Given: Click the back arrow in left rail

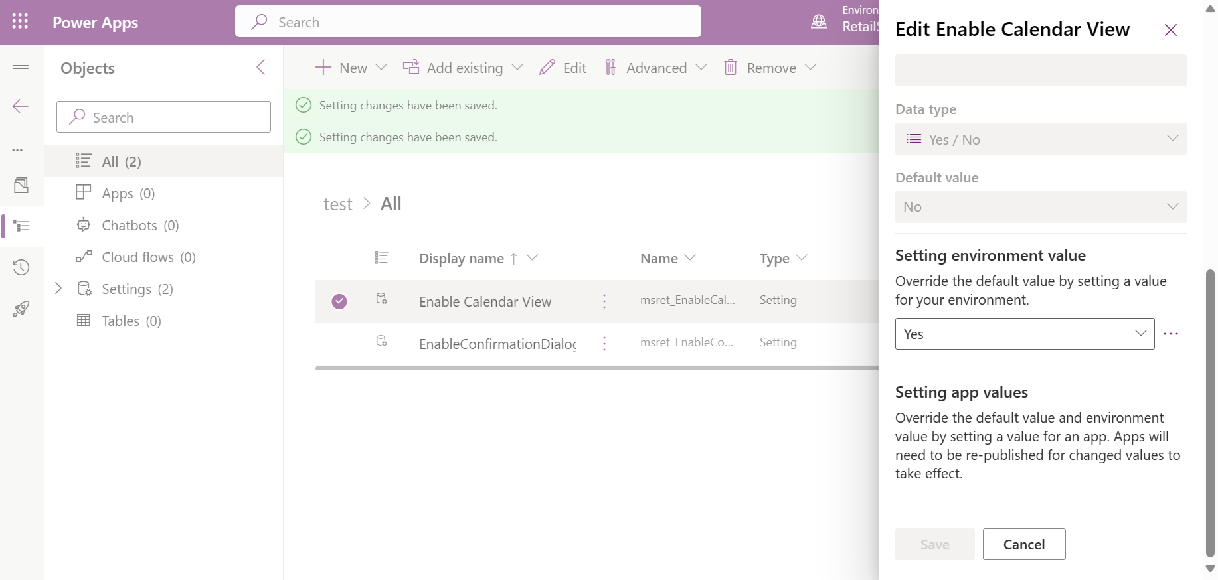Looking at the screenshot, I should [x=21, y=106].
